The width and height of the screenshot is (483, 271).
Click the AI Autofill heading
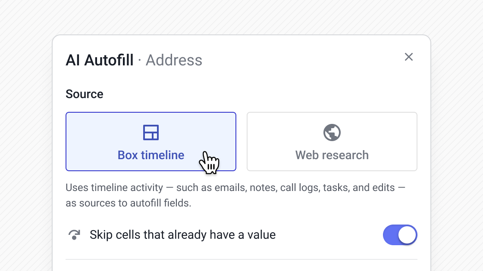(100, 60)
